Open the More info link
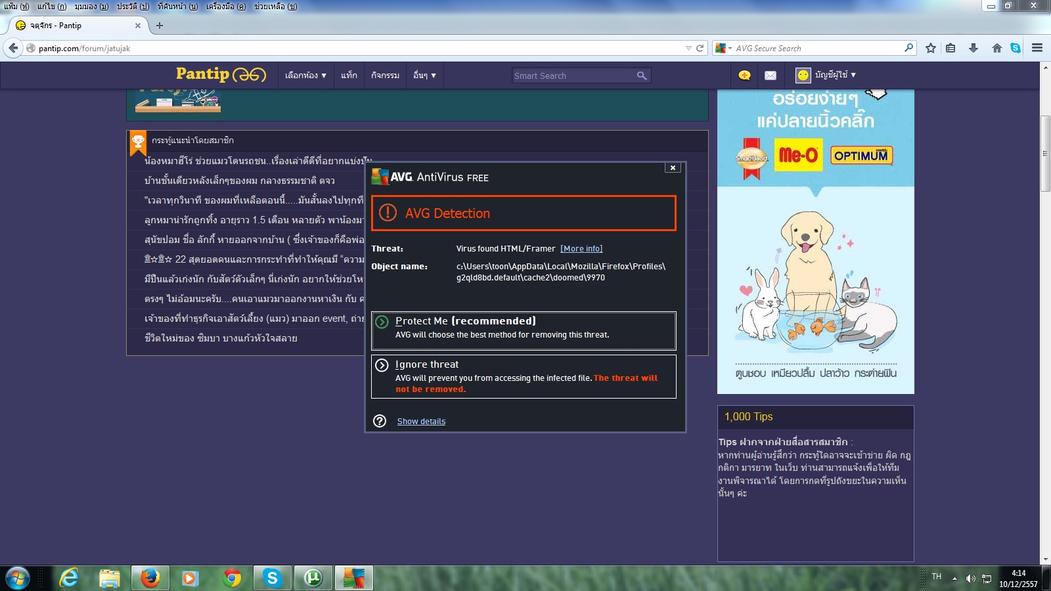The image size is (1051, 591). tap(581, 249)
